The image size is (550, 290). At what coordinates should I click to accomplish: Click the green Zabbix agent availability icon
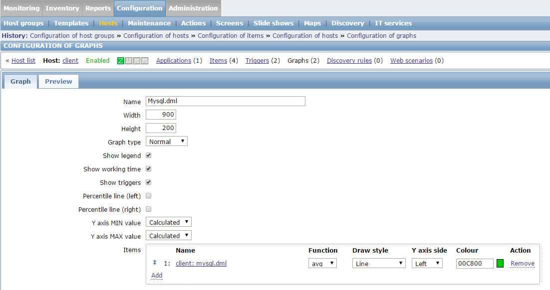(x=121, y=61)
